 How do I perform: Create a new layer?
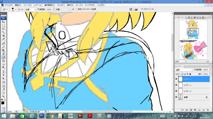[203, 110]
